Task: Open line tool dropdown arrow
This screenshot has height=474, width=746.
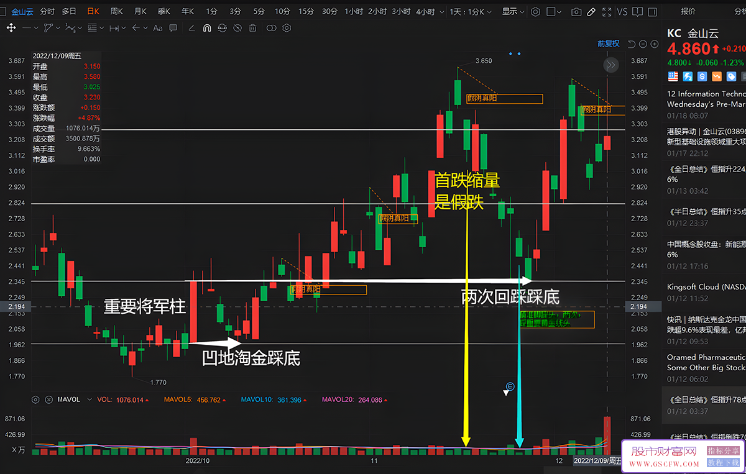Action: 36,28
